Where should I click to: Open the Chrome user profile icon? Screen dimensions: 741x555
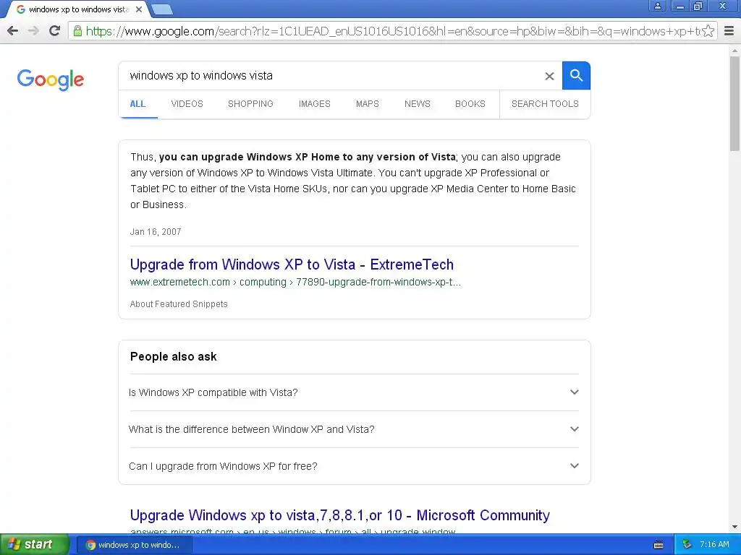coord(657,6)
